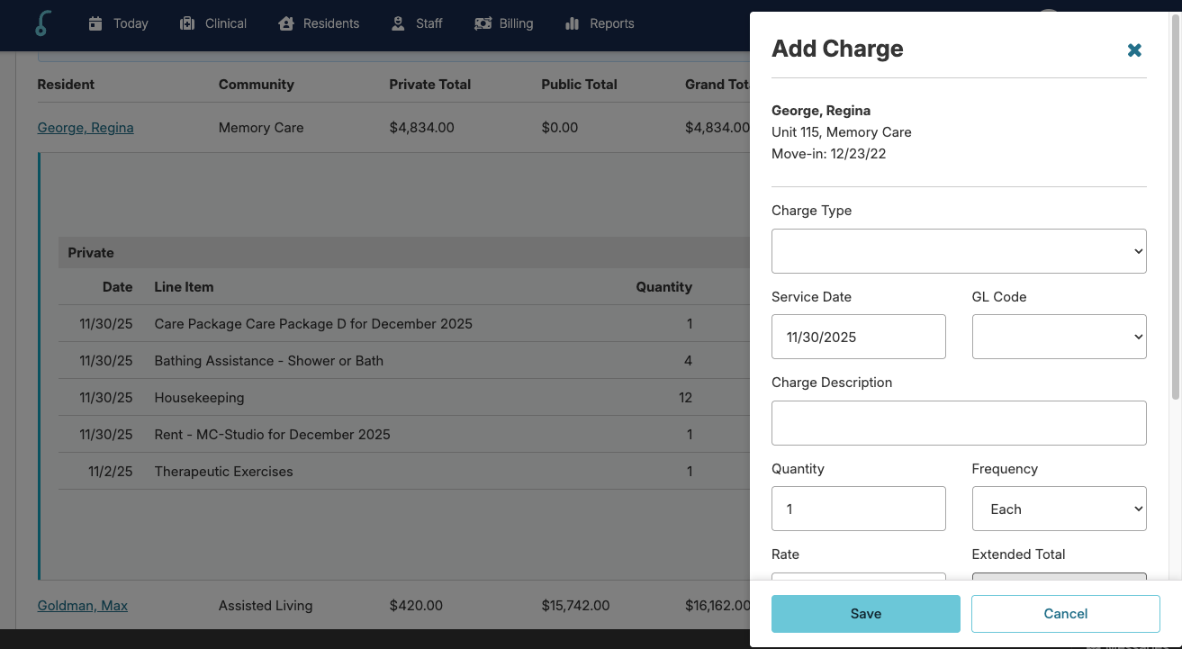Click the app logo icon
The height and width of the screenshot is (649, 1182).
point(41,23)
